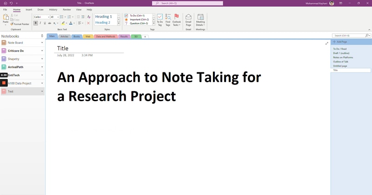This screenshot has height=195, width=372.
Task: Expand the Styles gallery more arrow
Action: tap(119, 23)
